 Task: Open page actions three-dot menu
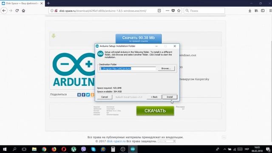click(x=167, y=11)
